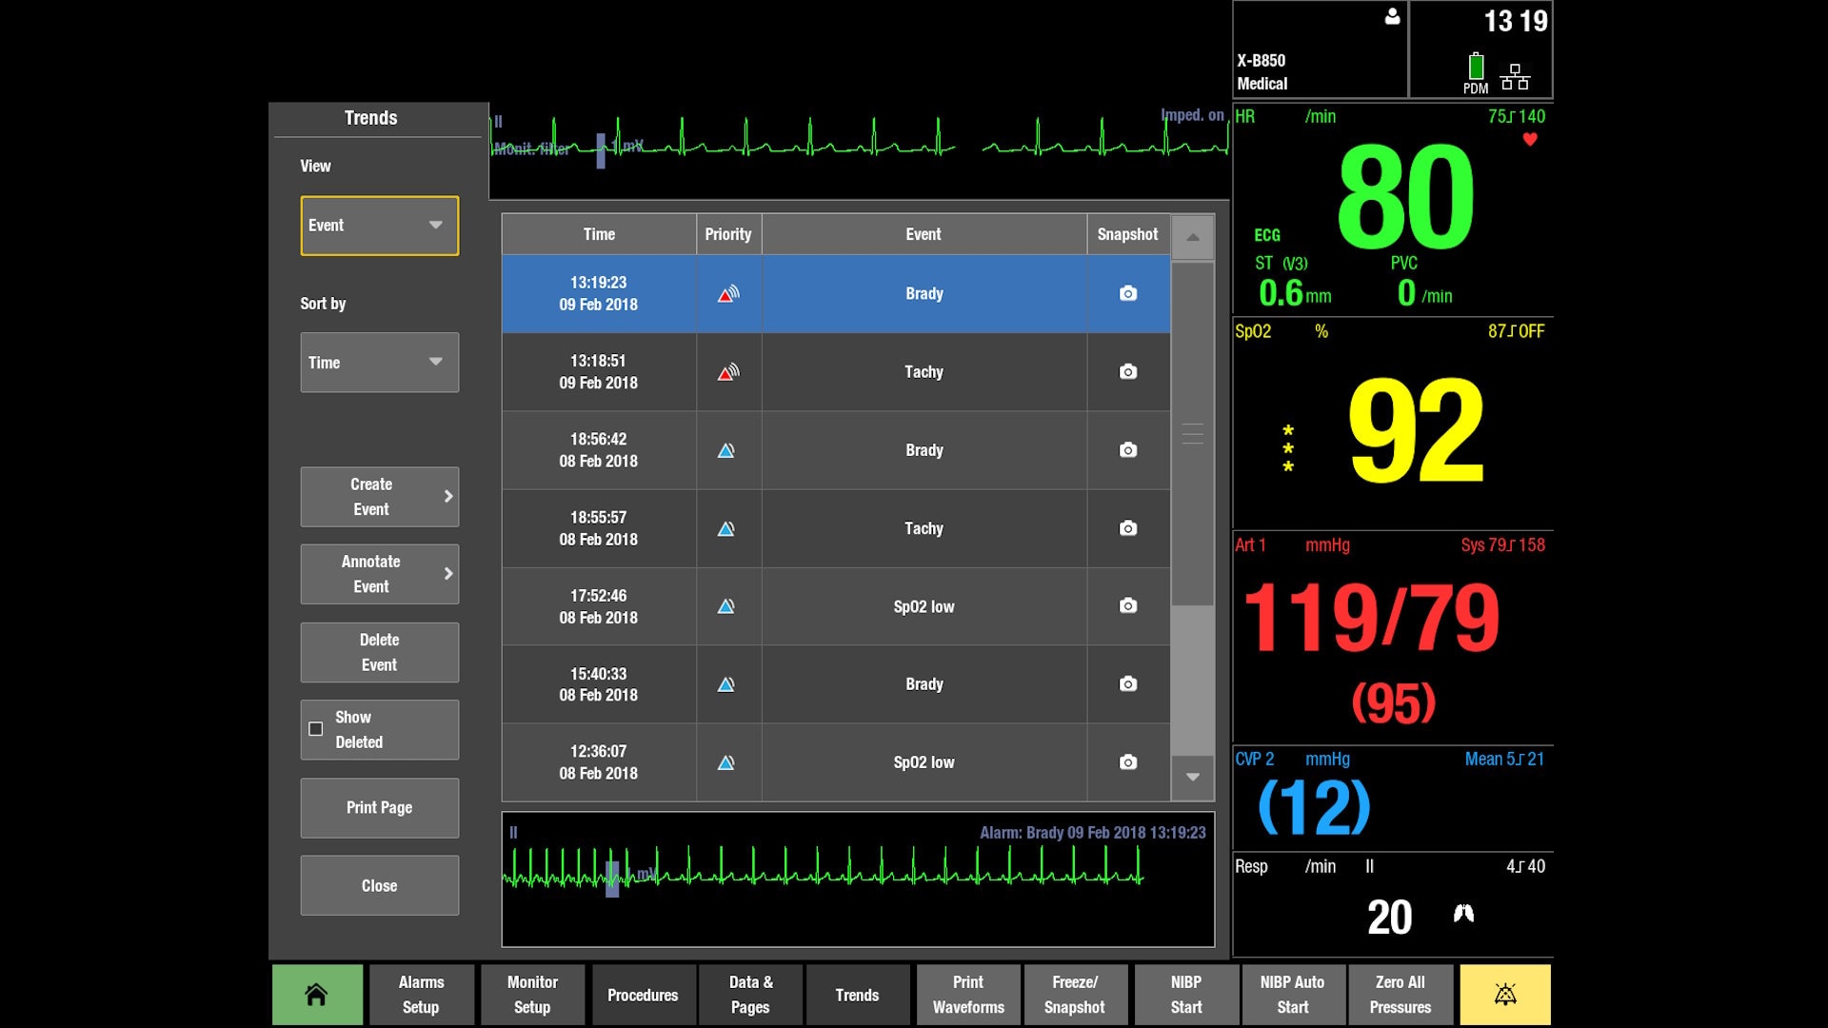Click the lungs respiration icon
Image resolution: width=1828 pixels, height=1028 pixels.
click(1463, 914)
